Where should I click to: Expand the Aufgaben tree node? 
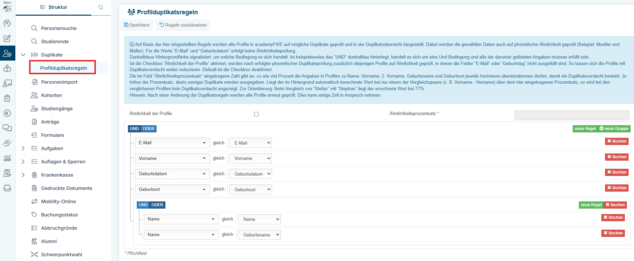23,148
